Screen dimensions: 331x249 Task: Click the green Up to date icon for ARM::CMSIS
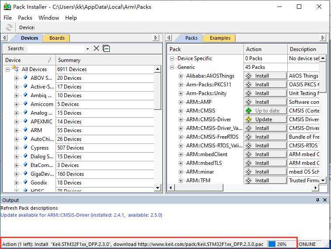coord(249,111)
